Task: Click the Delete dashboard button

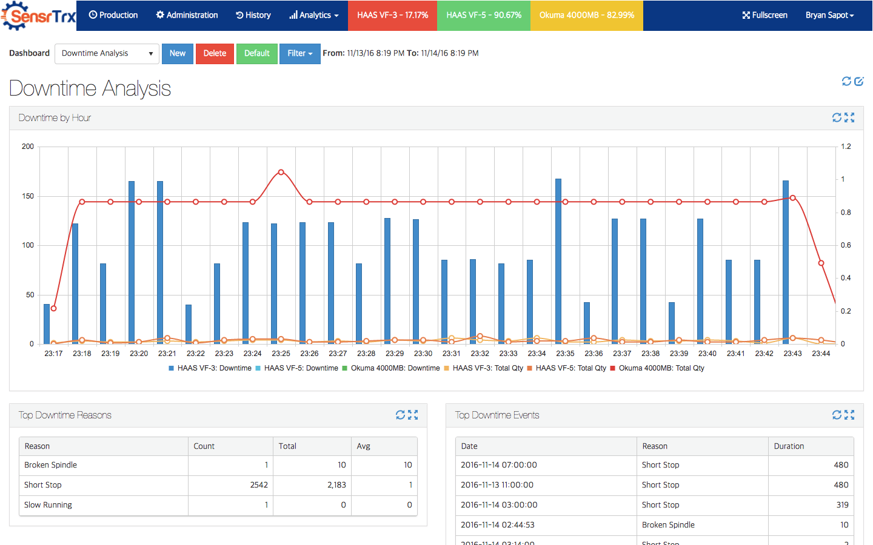Action: [x=215, y=53]
